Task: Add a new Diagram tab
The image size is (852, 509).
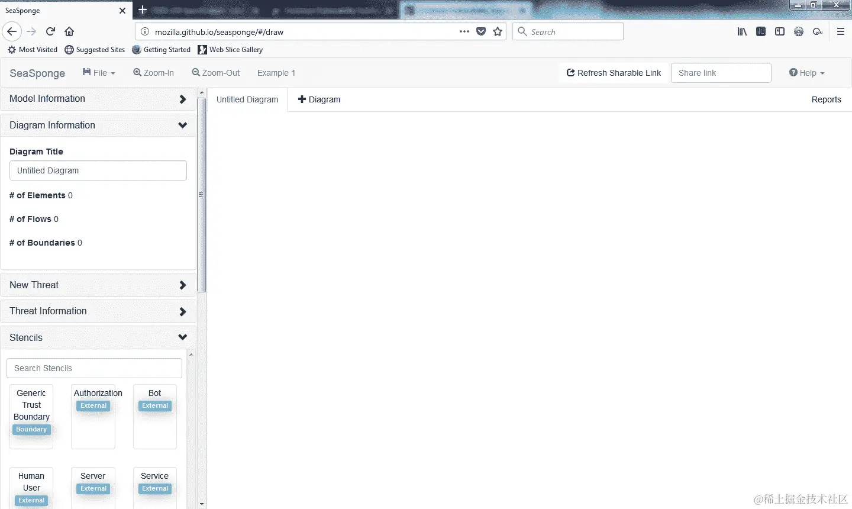Action: (x=319, y=99)
